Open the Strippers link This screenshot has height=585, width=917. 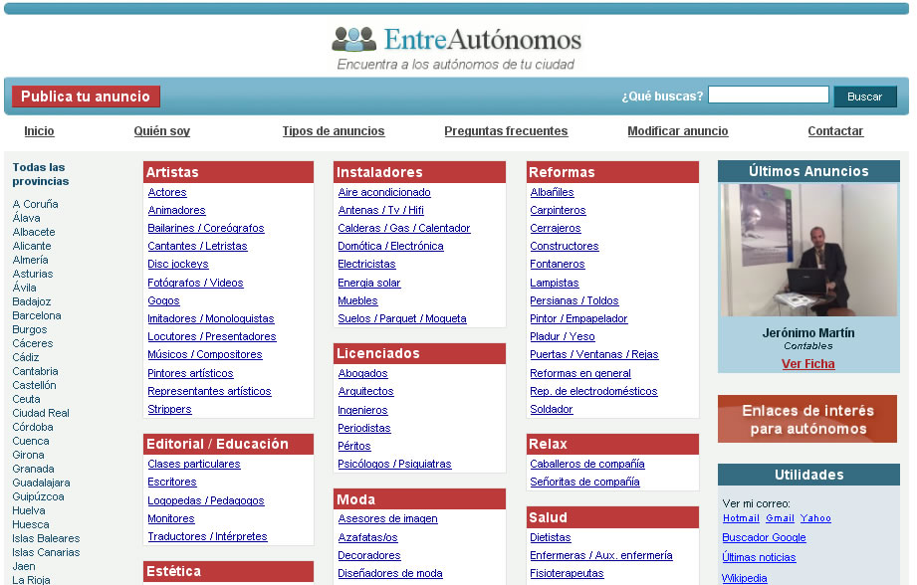(169, 409)
